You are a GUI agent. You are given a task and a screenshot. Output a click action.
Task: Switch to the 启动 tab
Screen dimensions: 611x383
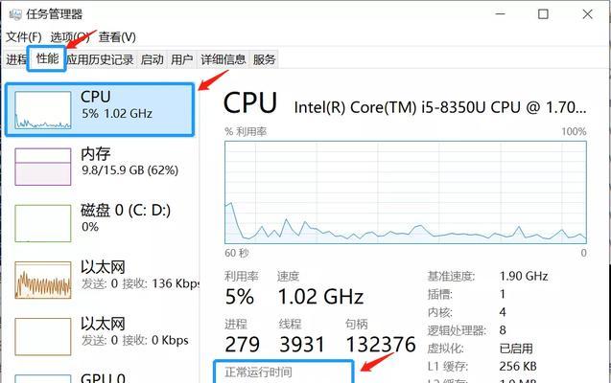coord(152,59)
